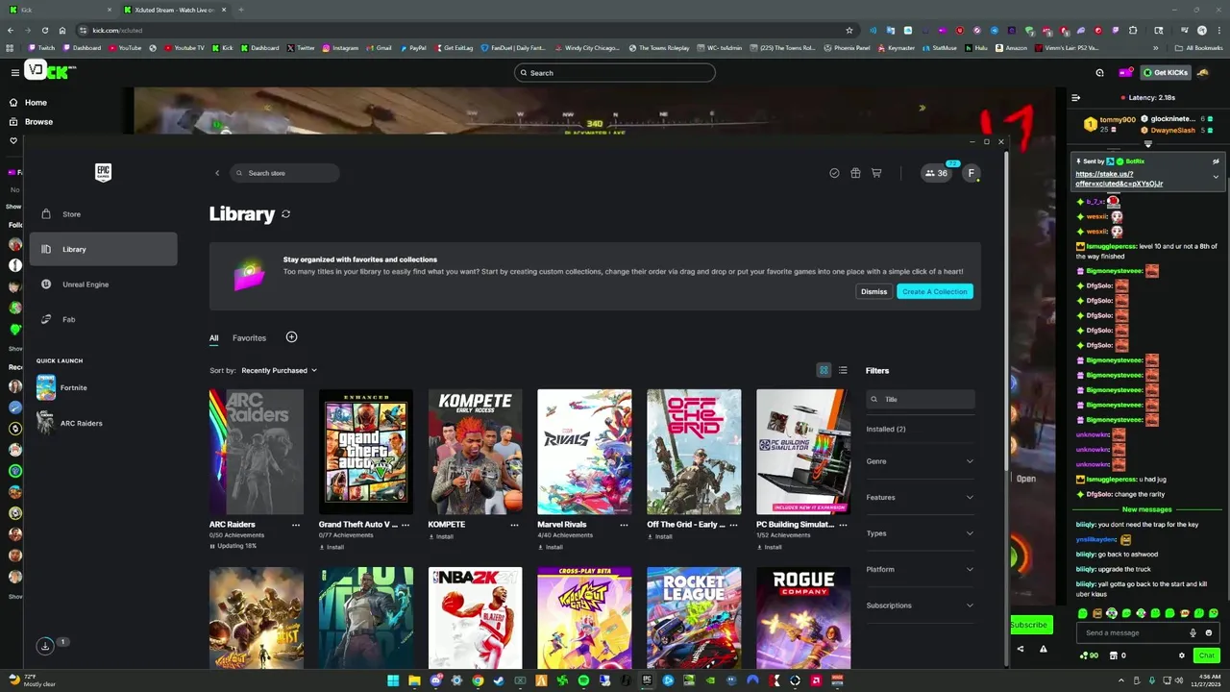Open Steam from the taskbar
The image size is (1230, 692).
(x=499, y=680)
